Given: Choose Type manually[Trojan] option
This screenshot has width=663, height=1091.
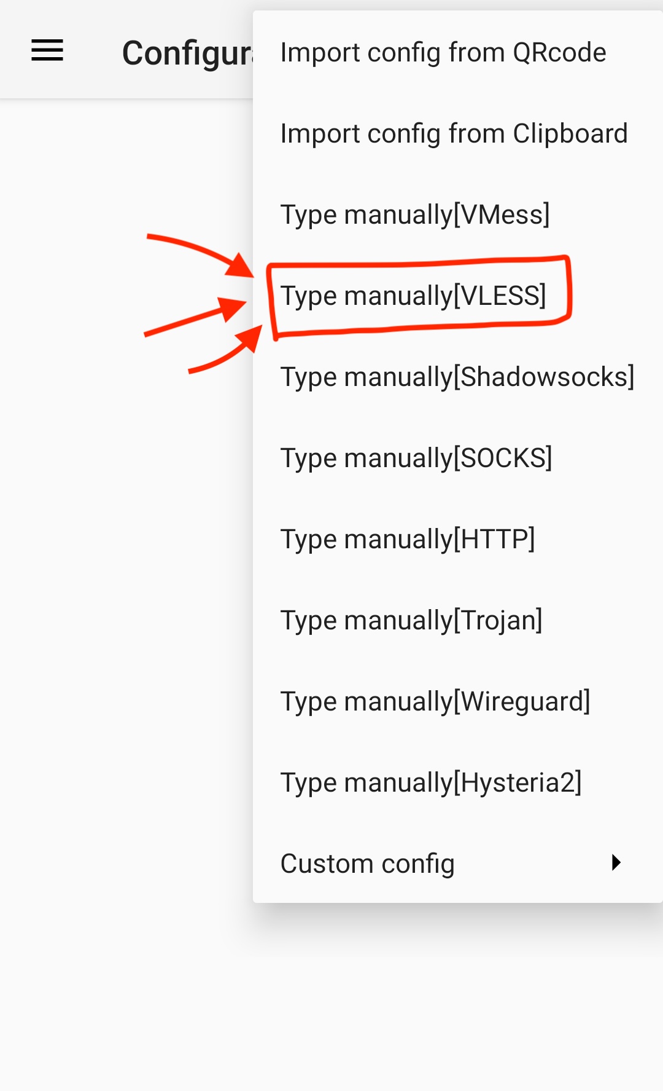Looking at the screenshot, I should click(x=411, y=621).
